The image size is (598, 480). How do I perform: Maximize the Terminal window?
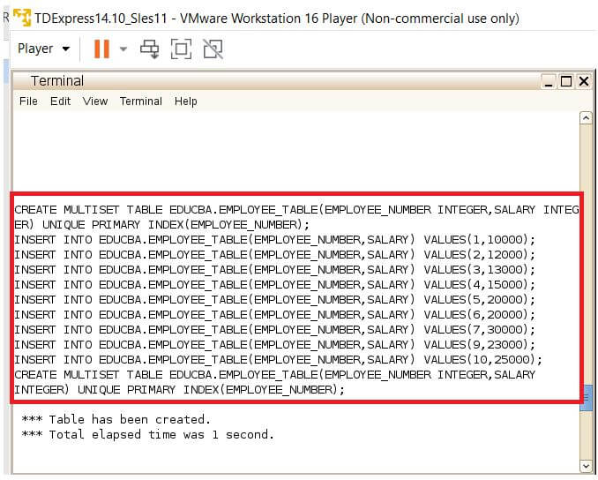click(x=566, y=81)
